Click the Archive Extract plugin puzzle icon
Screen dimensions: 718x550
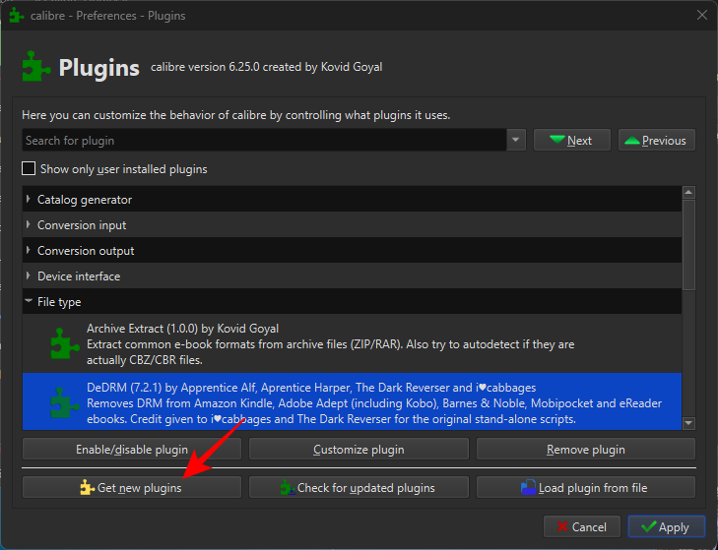pyautogui.click(x=64, y=343)
